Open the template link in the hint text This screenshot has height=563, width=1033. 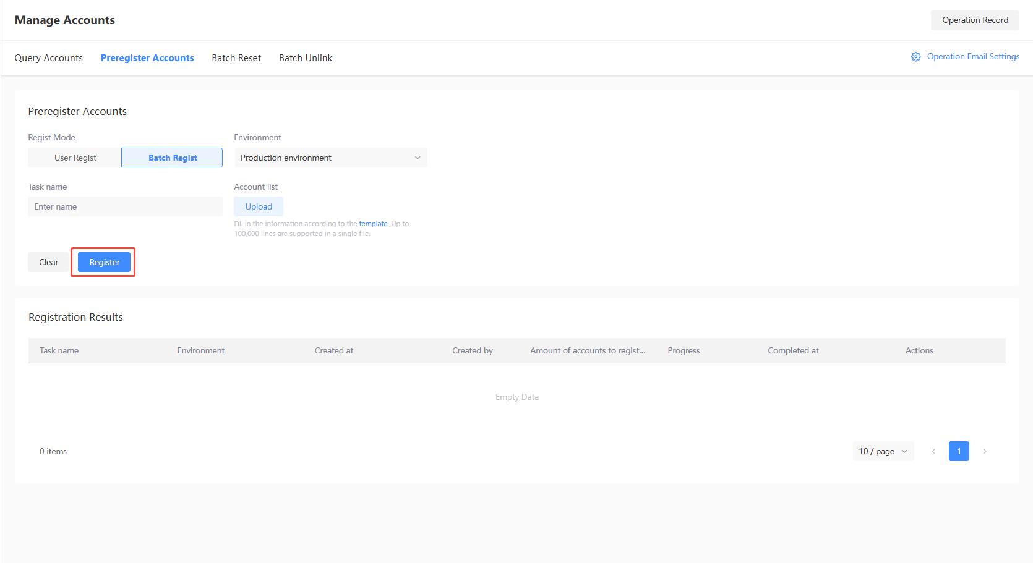[373, 224]
